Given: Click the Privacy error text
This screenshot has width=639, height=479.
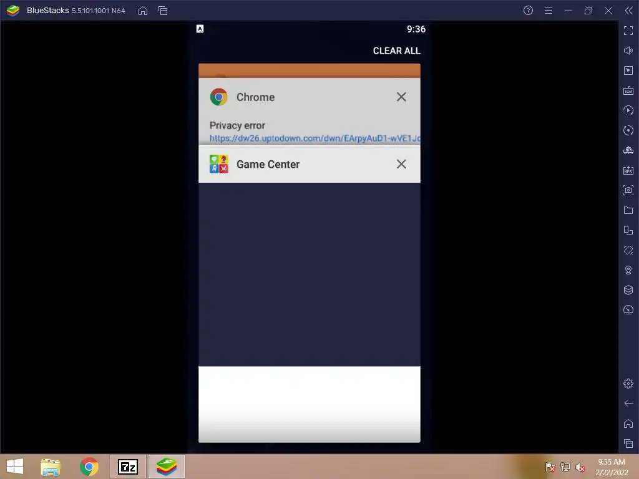Looking at the screenshot, I should coord(237,125).
